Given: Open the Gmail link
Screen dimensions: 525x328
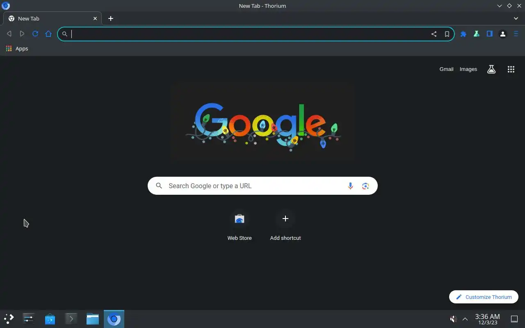Looking at the screenshot, I should (446, 69).
